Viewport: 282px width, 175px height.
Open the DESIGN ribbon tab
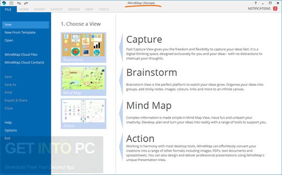tap(74, 9)
